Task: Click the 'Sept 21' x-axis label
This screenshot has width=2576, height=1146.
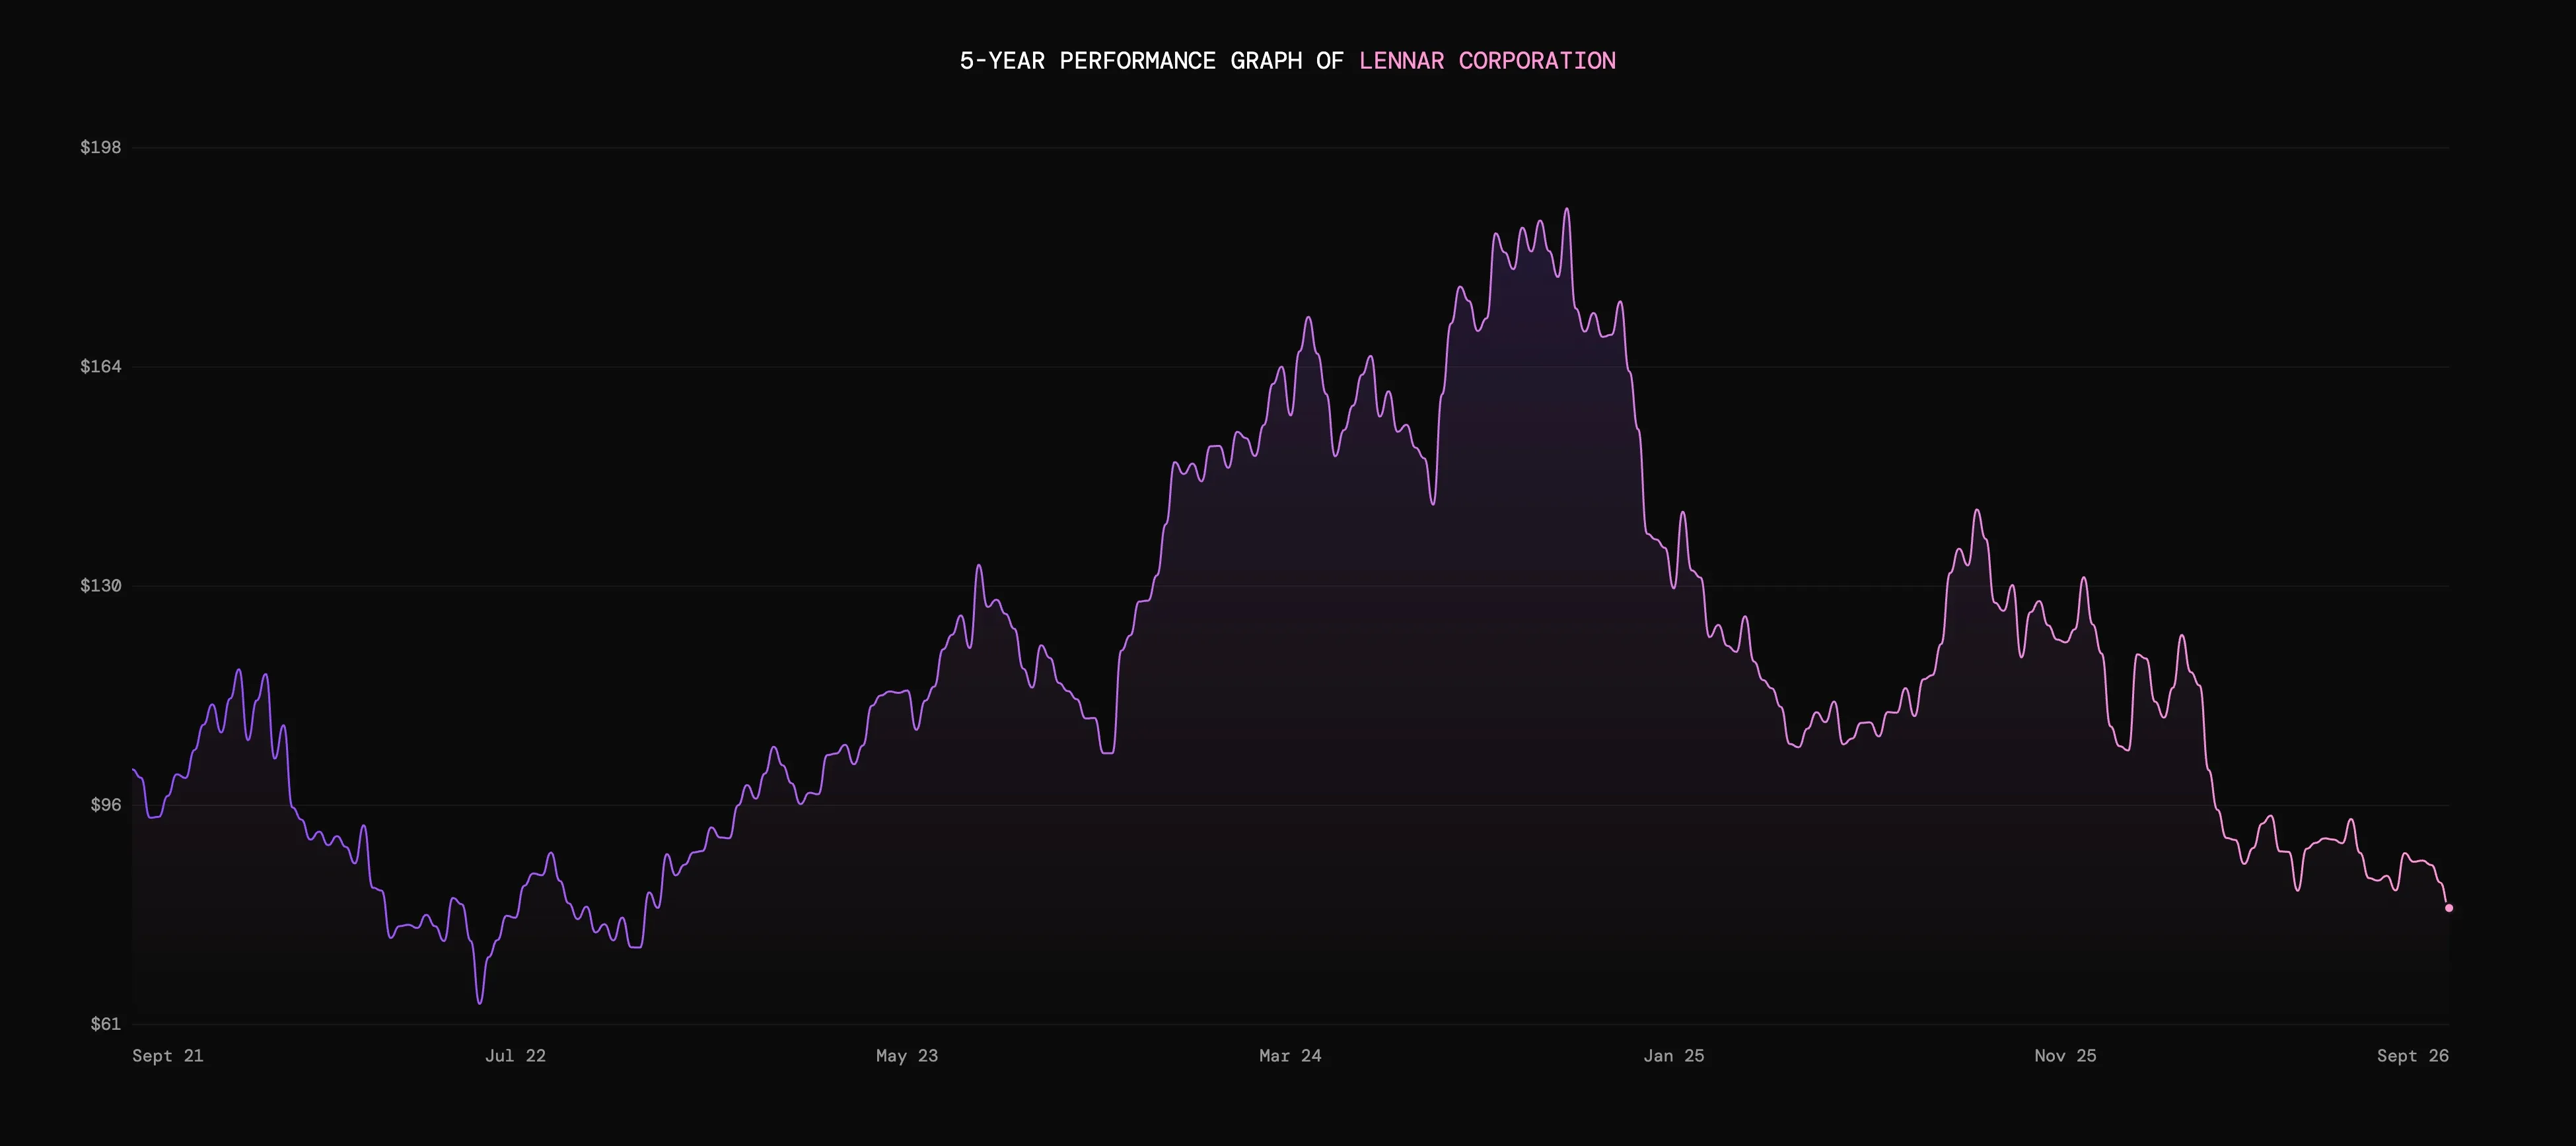Action: coord(168,1056)
